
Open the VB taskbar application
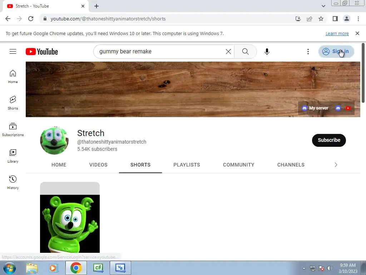point(120,268)
